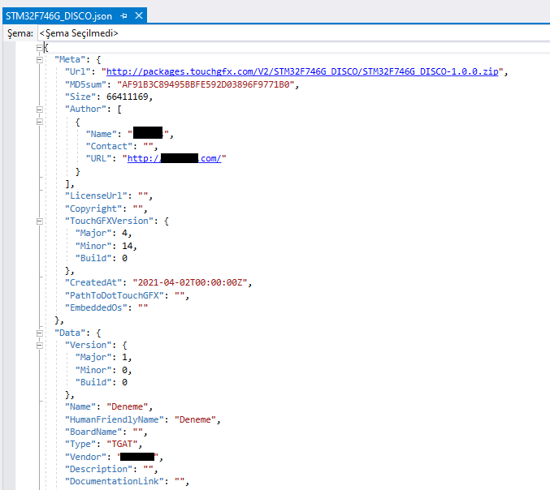The height and width of the screenshot is (490, 550).
Task: Click the "EmbeddedOs" key
Action: (96, 307)
